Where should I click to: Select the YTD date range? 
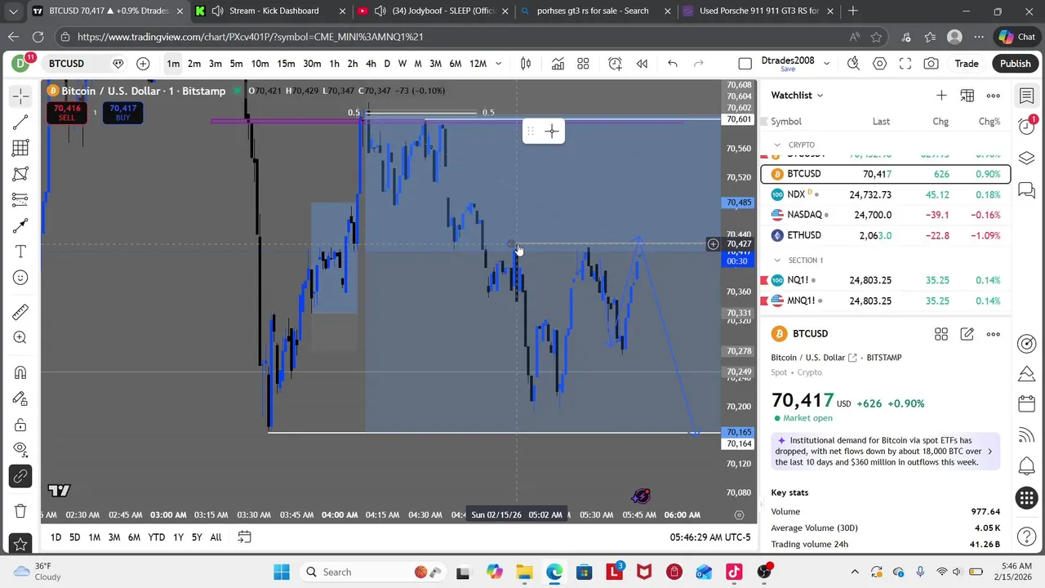(x=156, y=537)
